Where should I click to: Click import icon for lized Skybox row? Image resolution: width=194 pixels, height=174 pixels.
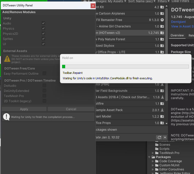point(162,46)
